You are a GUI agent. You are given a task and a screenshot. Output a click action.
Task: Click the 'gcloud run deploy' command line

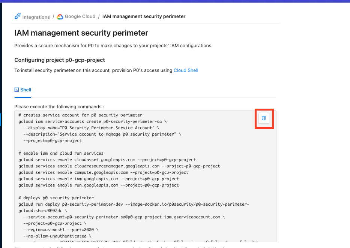click(133, 204)
